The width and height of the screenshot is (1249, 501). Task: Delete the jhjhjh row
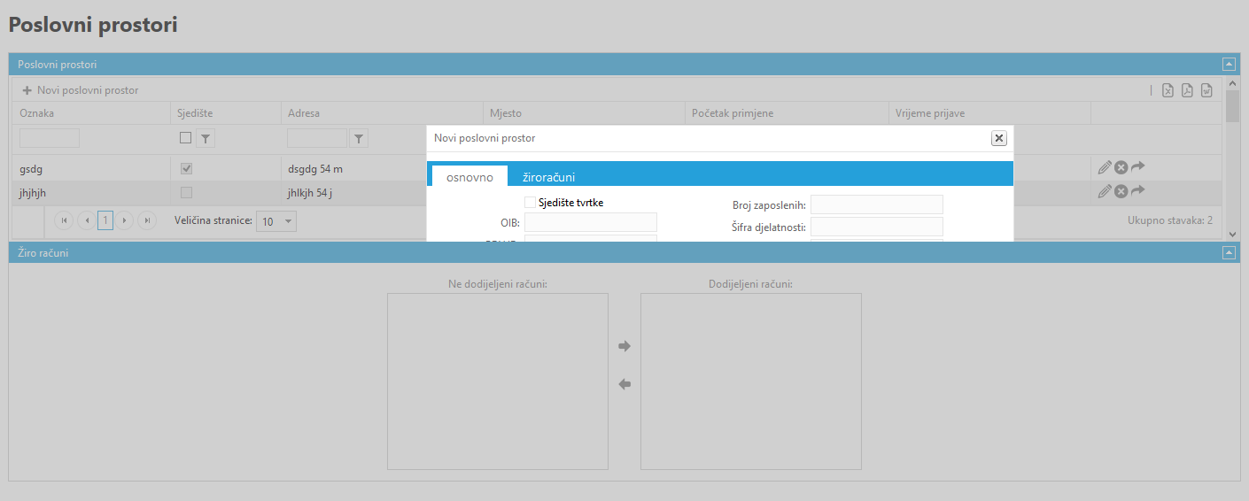click(1121, 190)
